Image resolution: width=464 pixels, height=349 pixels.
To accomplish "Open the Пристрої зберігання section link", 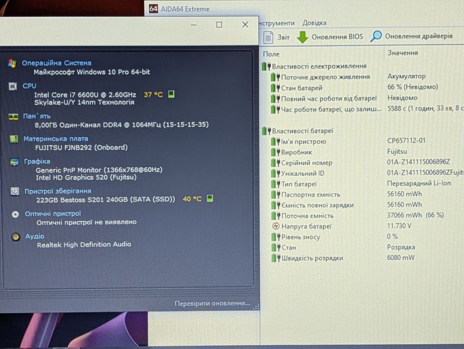I will coord(58,191).
